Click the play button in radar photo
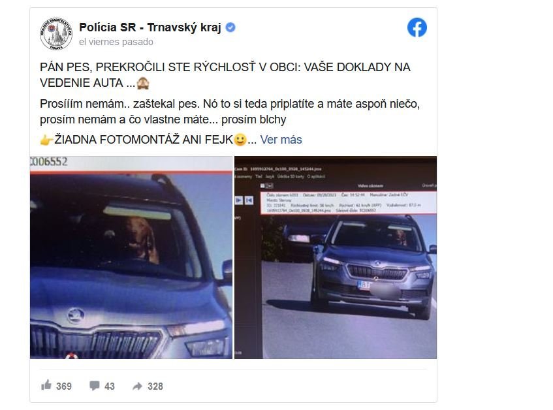Image resolution: width=553 pixels, height=410 pixels. [x=239, y=200]
